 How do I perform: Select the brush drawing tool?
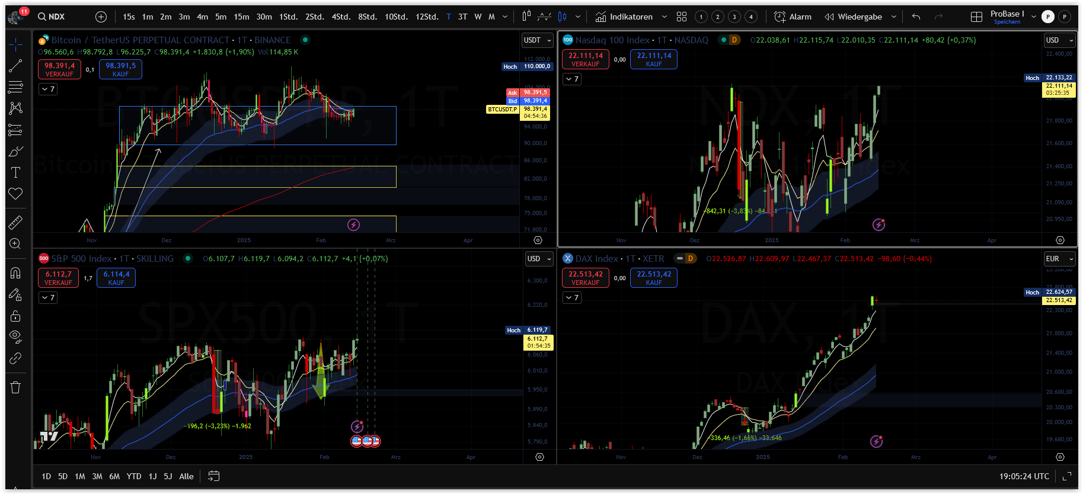click(16, 152)
